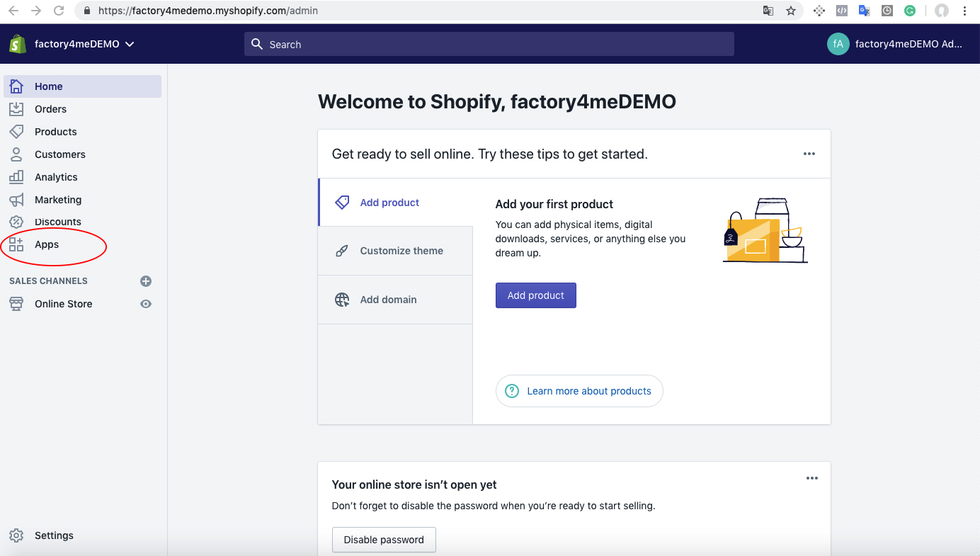This screenshot has height=556, width=980.
Task: Click the Settings gear icon
Action: (x=16, y=535)
